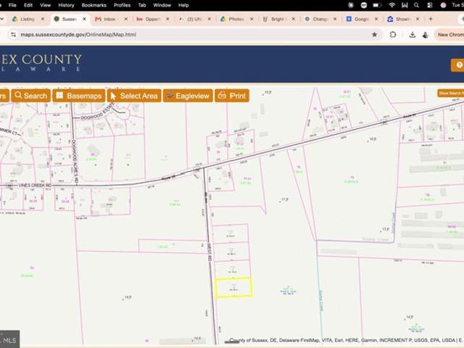Click the WEST RD road label
Viewport: 464px width, 348px height.
(x=210, y=252)
